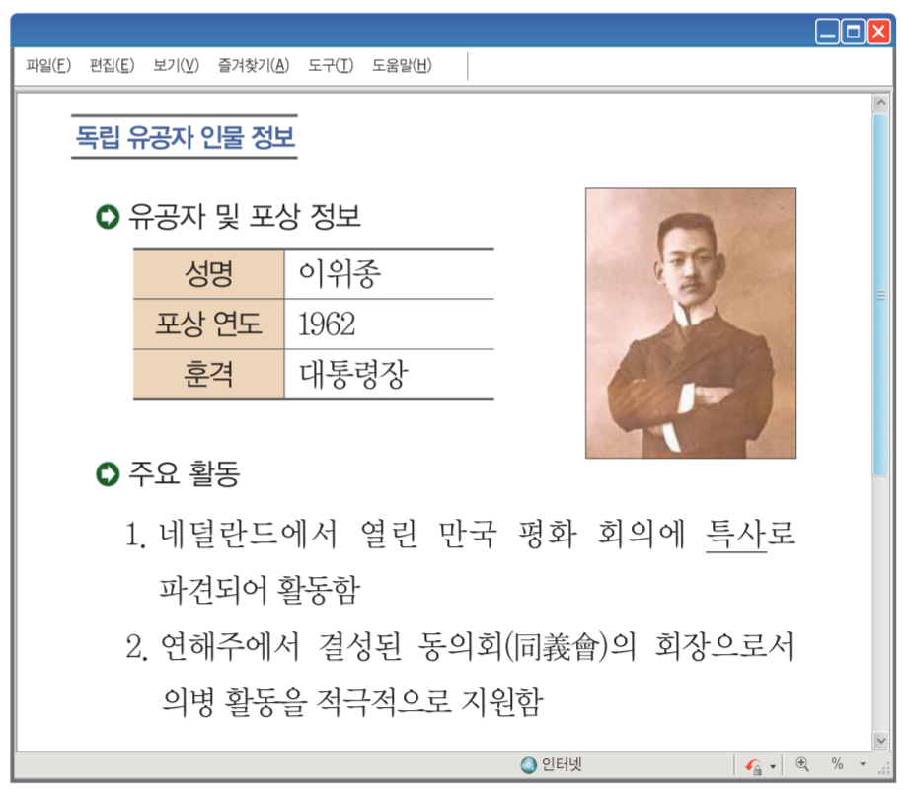
Task: Select the zoom magnifier icon
Action: (x=803, y=765)
